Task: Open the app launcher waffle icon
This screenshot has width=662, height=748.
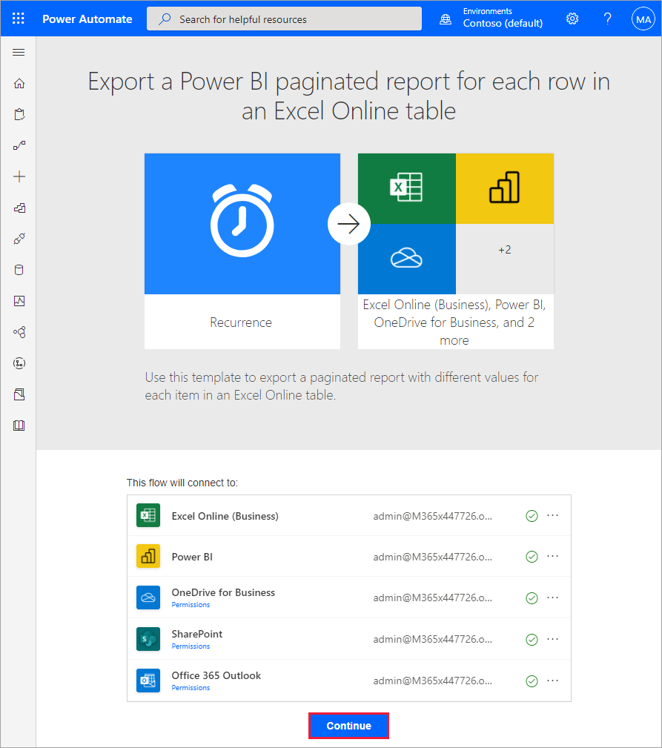Action: click(x=19, y=19)
